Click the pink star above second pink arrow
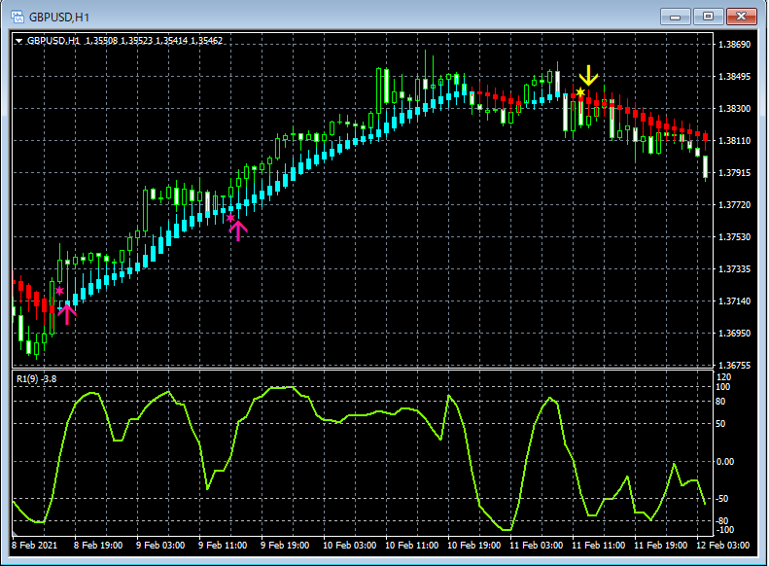 point(230,218)
